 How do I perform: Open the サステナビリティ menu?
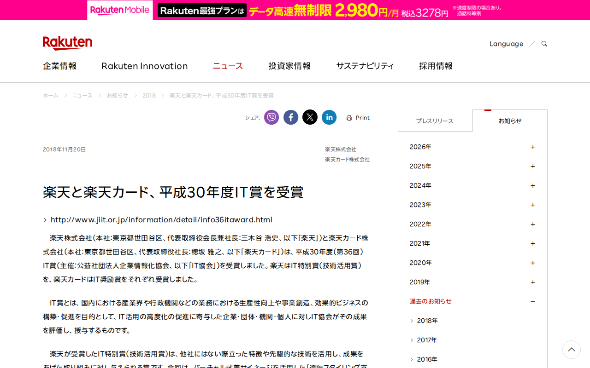click(365, 66)
